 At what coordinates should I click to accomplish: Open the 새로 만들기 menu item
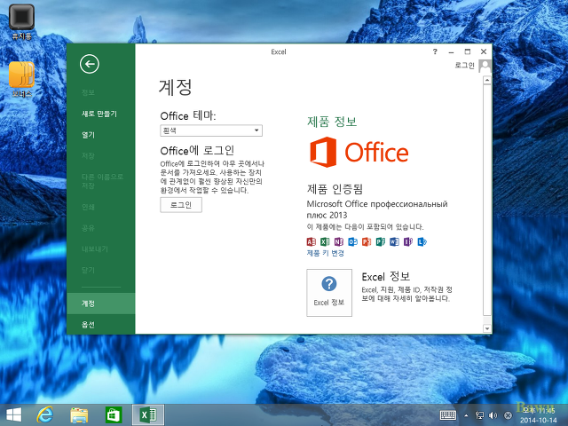99,114
